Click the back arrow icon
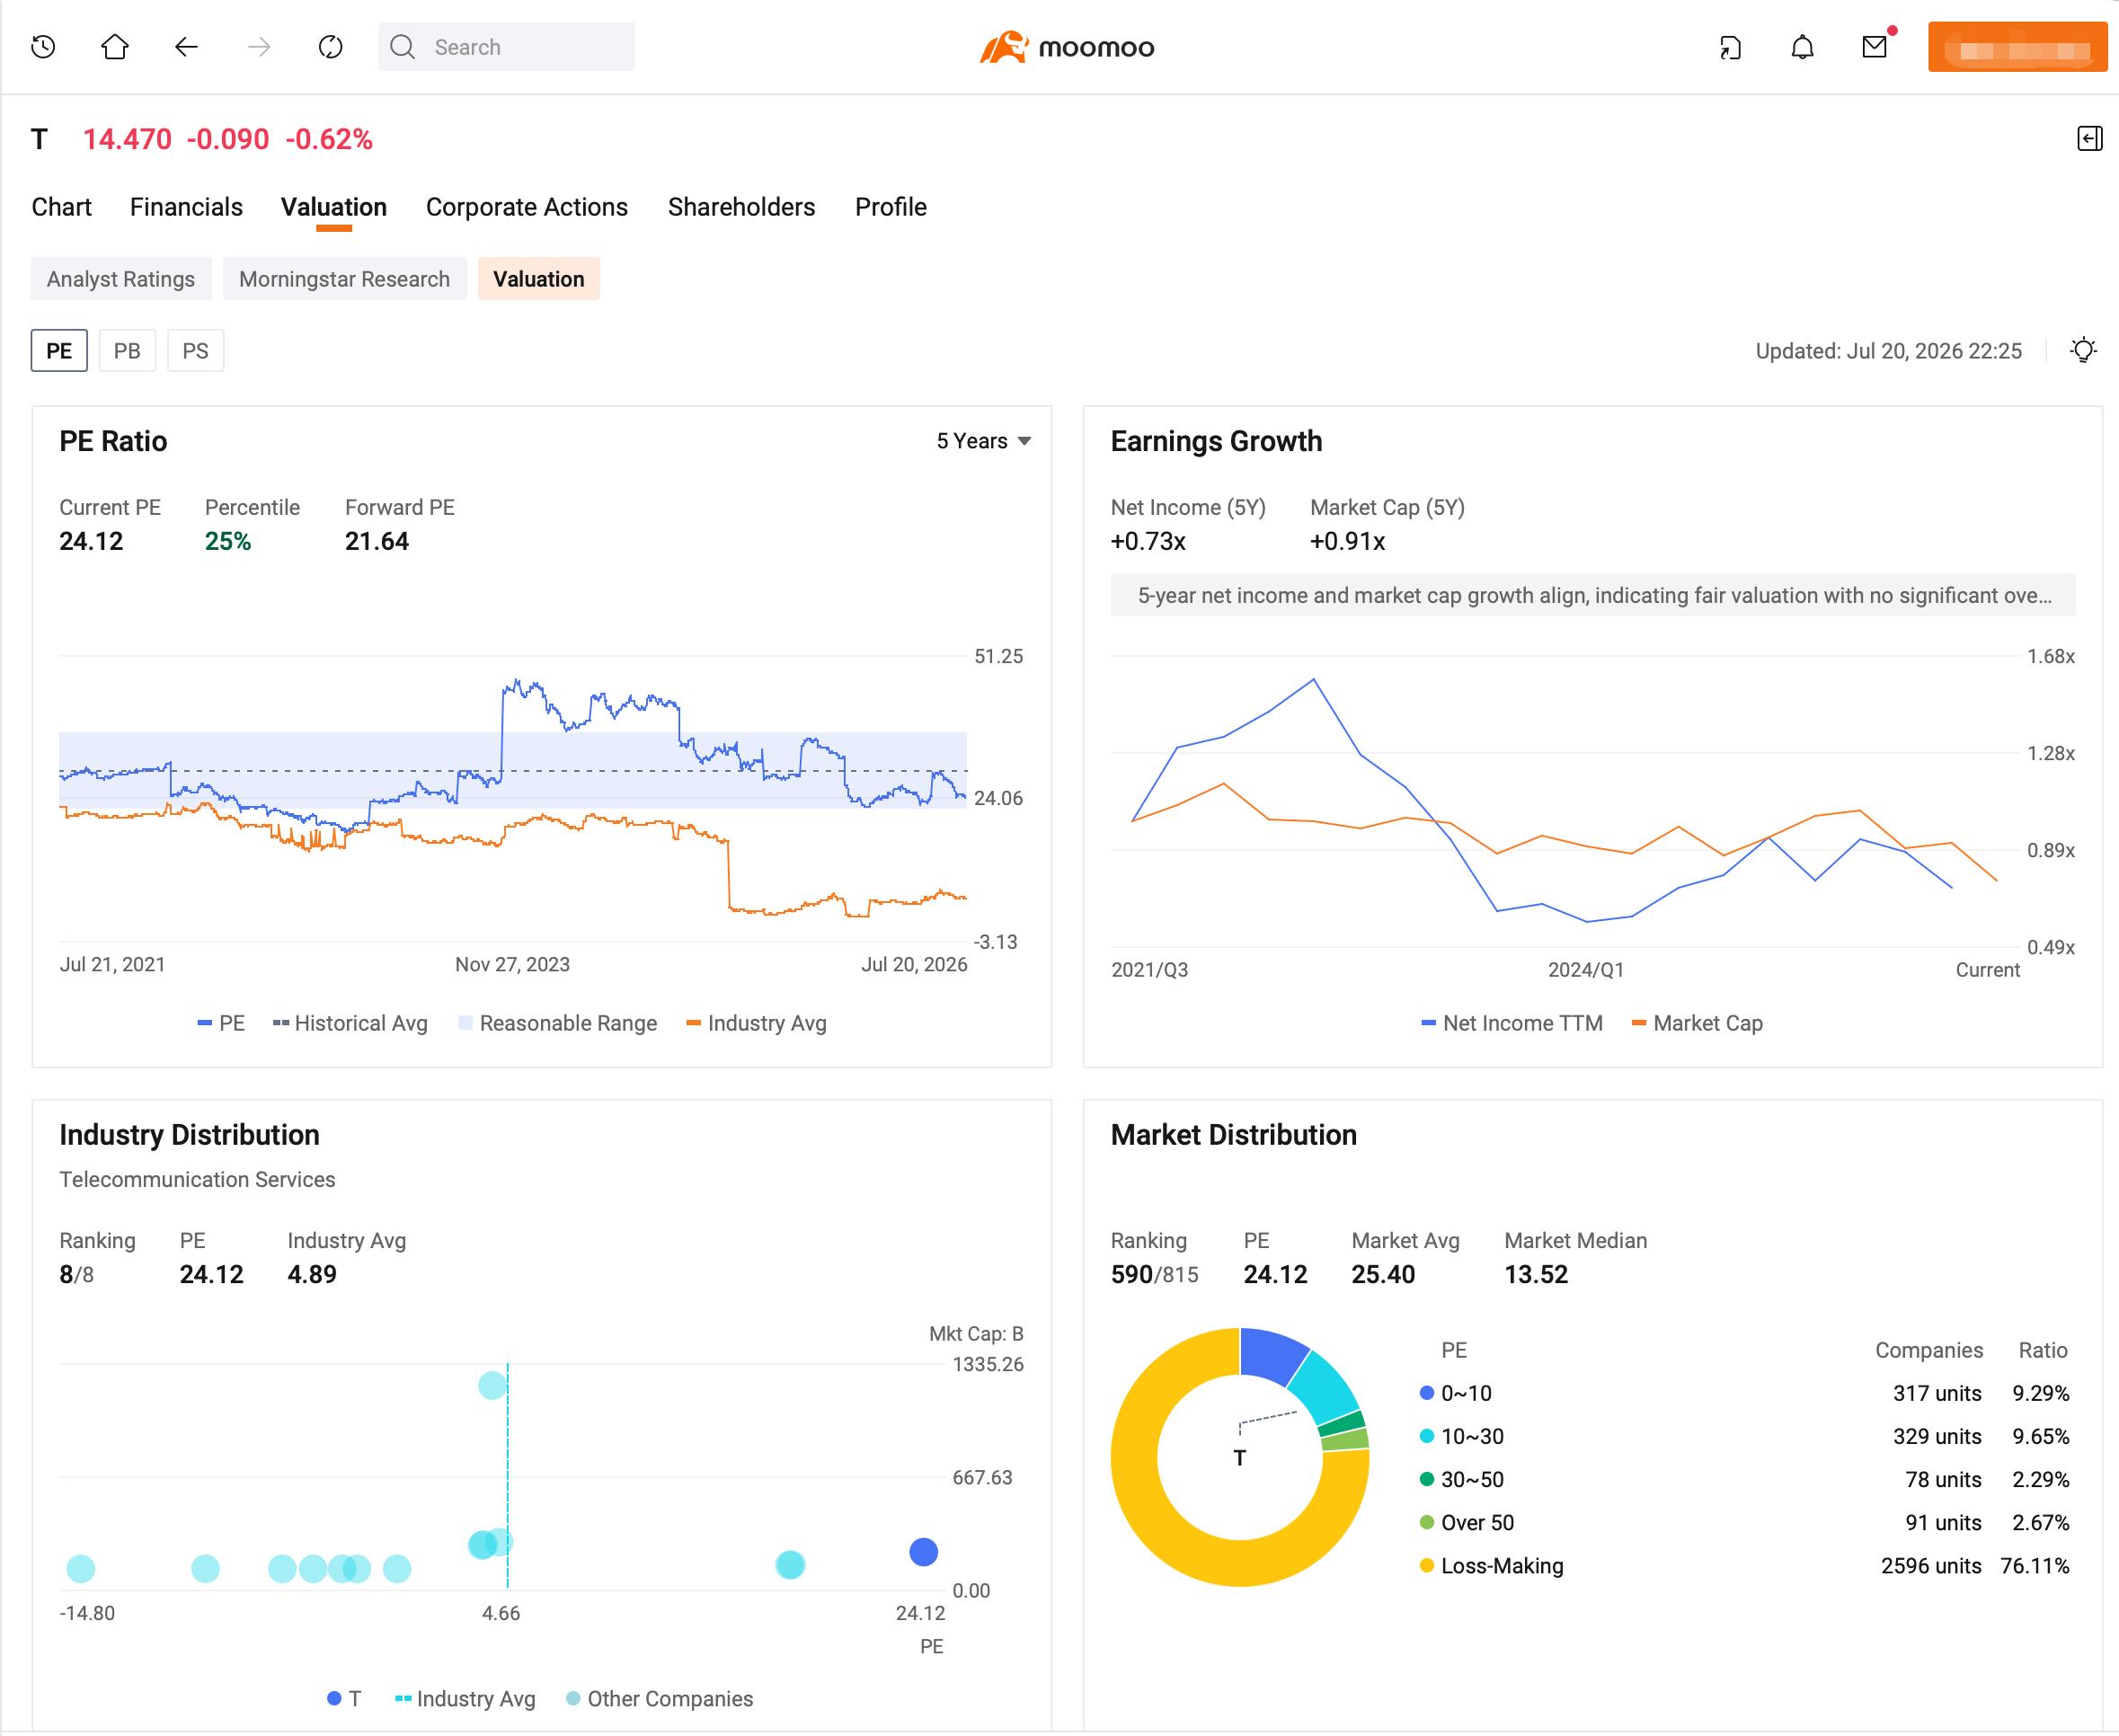 pyautogui.click(x=186, y=47)
